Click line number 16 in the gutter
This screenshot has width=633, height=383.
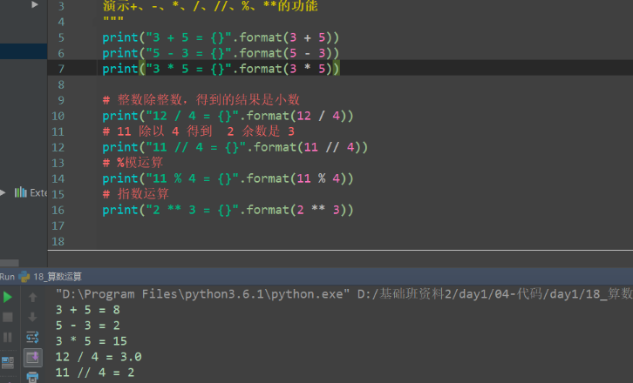58,210
